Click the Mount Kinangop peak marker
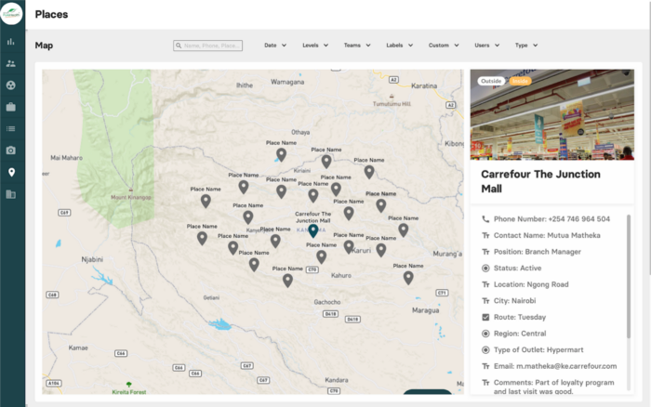This screenshot has height=407, width=651. point(131,190)
